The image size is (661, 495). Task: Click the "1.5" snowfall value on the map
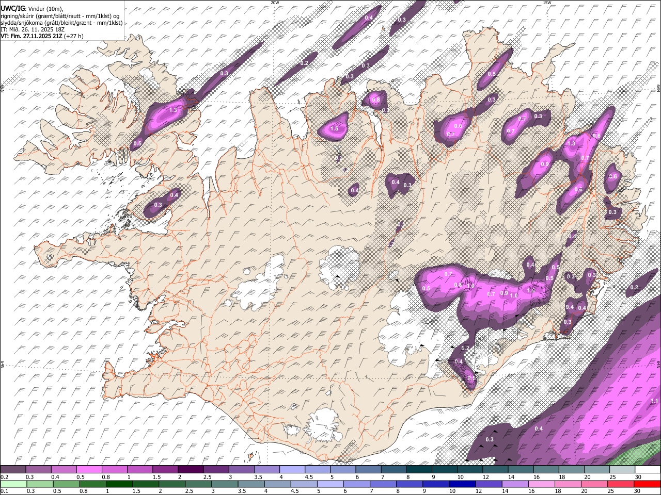[x=334, y=129]
